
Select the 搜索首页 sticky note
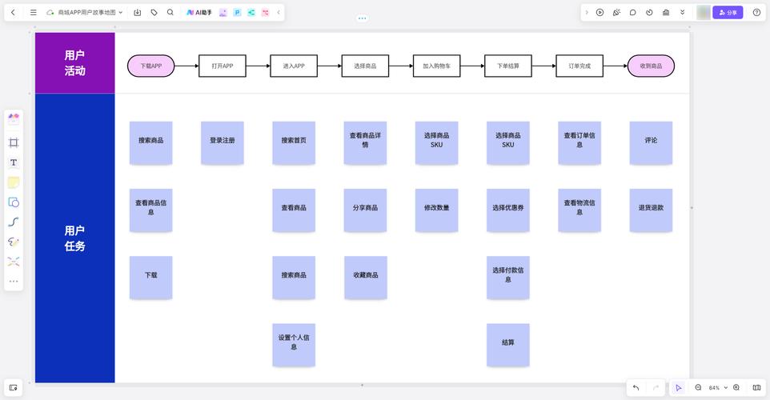pyautogui.click(x=294, y=143)
